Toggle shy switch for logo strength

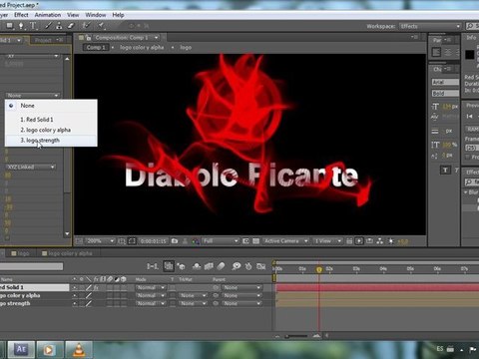pyautogui.click(x=75, y=303)
